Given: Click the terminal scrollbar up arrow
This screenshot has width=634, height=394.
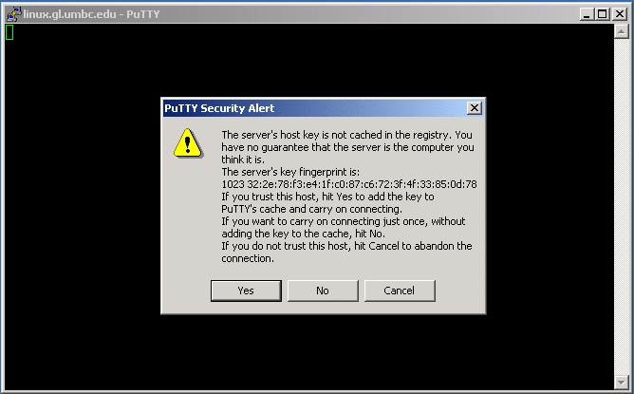Looking at the screenshot, I should coord(621,31).
